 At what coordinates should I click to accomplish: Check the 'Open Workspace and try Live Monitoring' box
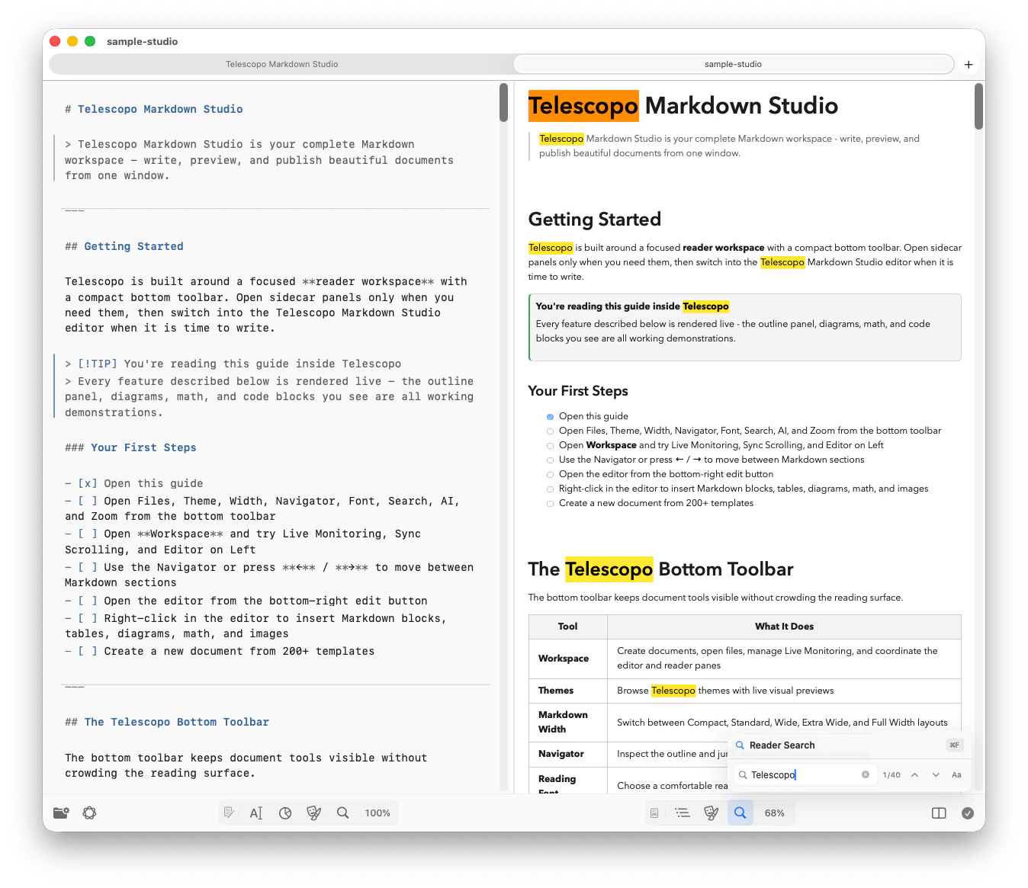[x=551, y=446]
